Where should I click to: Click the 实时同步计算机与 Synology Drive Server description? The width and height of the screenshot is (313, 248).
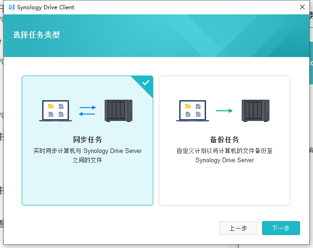88,155
